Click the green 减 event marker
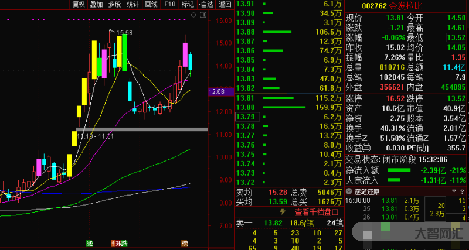Image resolution: width=469 pixels, height=250 pixels. click(x=89, y=242)
